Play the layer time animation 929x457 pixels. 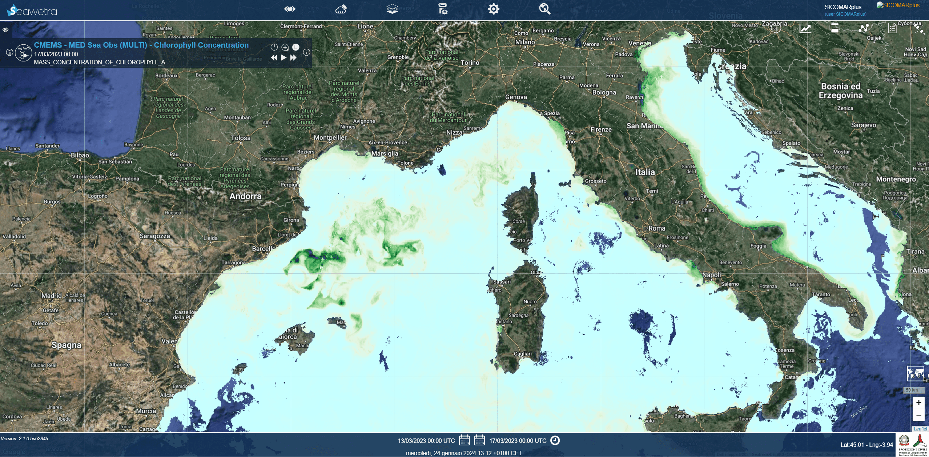pyautogui.click(x=284, y=57)
